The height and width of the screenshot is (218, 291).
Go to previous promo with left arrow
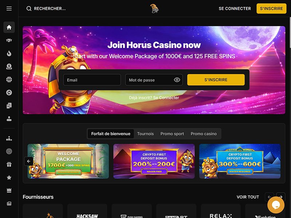tap(29, 161)
